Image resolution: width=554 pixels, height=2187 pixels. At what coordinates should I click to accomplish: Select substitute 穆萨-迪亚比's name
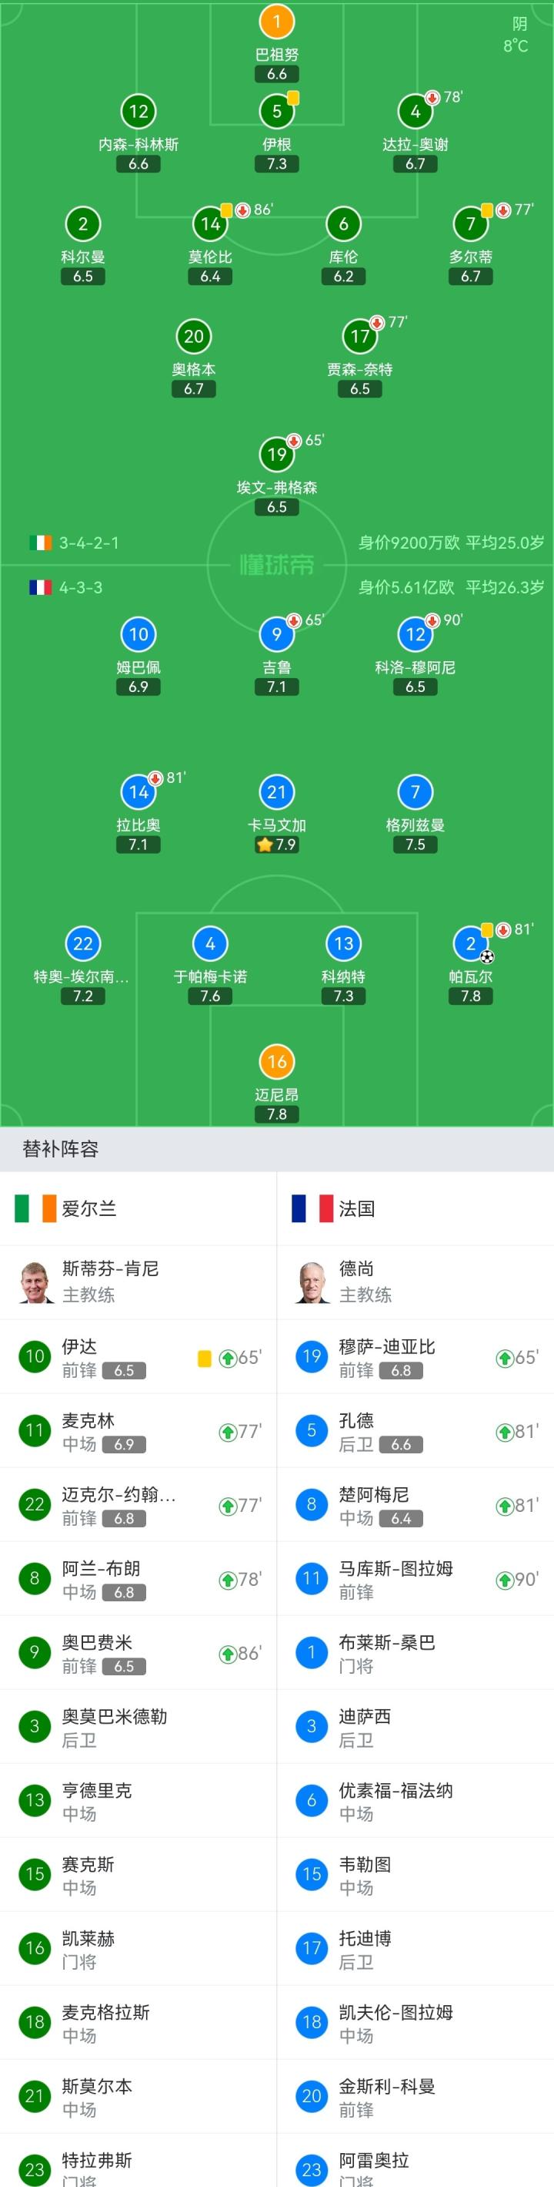click(x=387, y=1346)
